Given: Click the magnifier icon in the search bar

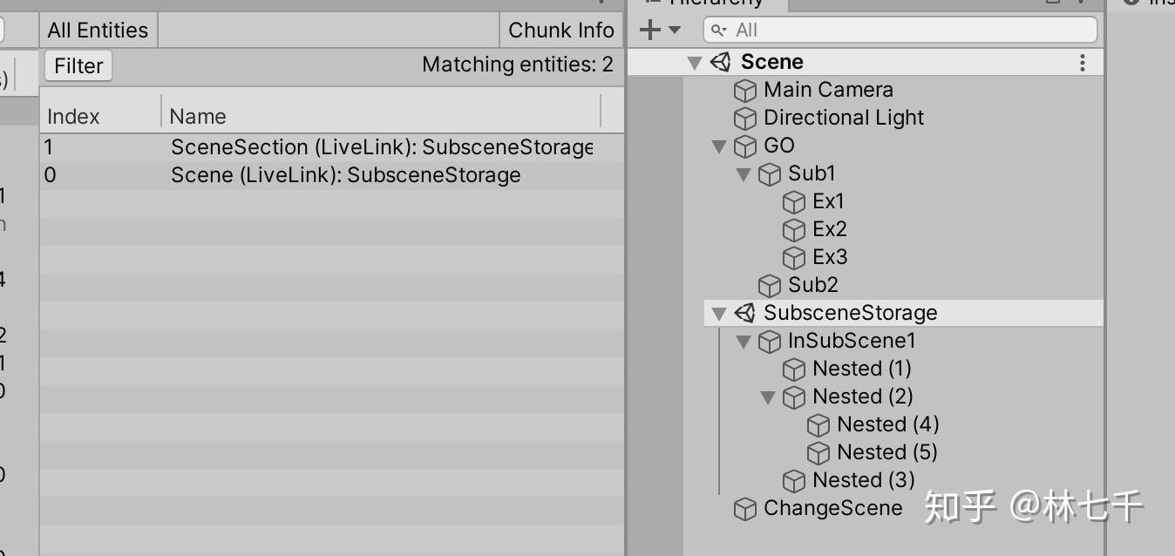Looking at the screenshot, I should pyautogui.click(x=717, y=29).
